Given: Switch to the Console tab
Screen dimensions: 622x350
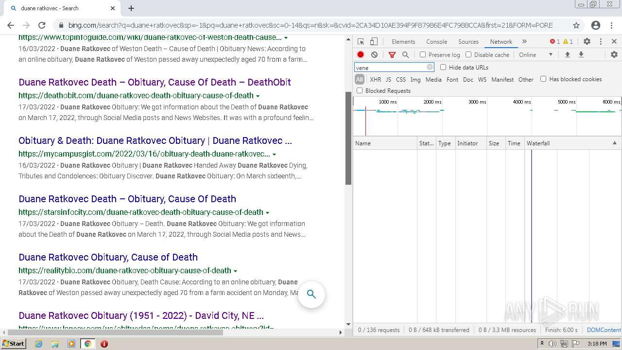Looking at the screenshot, I should click(436, 42).
